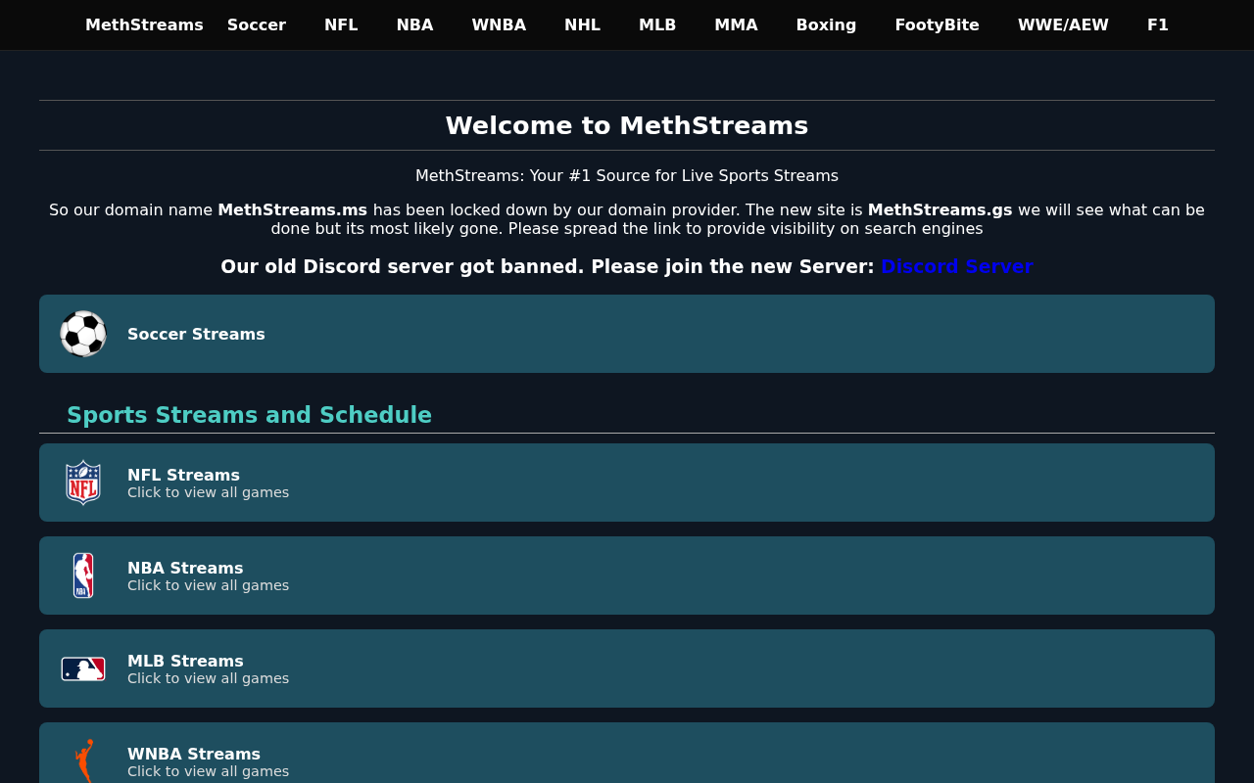Visit FootyBite in the navigation bar
1254x783 pixels.
pyautogui.click(x=937, y=25)
